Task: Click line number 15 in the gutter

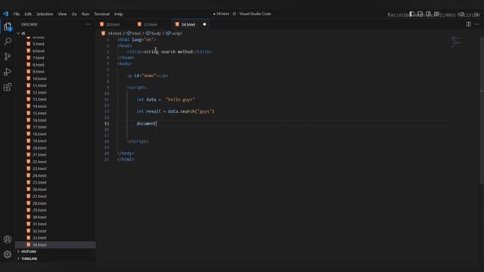Action: (x=107, y=124)
